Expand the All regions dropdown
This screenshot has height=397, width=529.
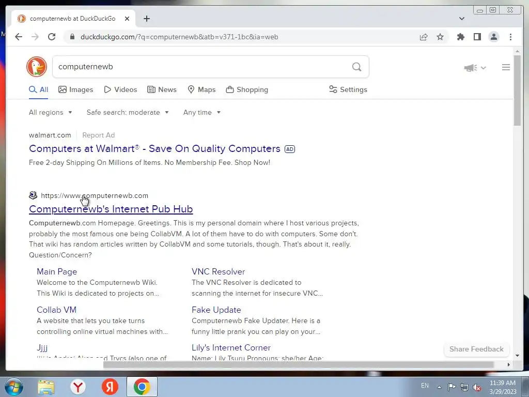[51, 112]
